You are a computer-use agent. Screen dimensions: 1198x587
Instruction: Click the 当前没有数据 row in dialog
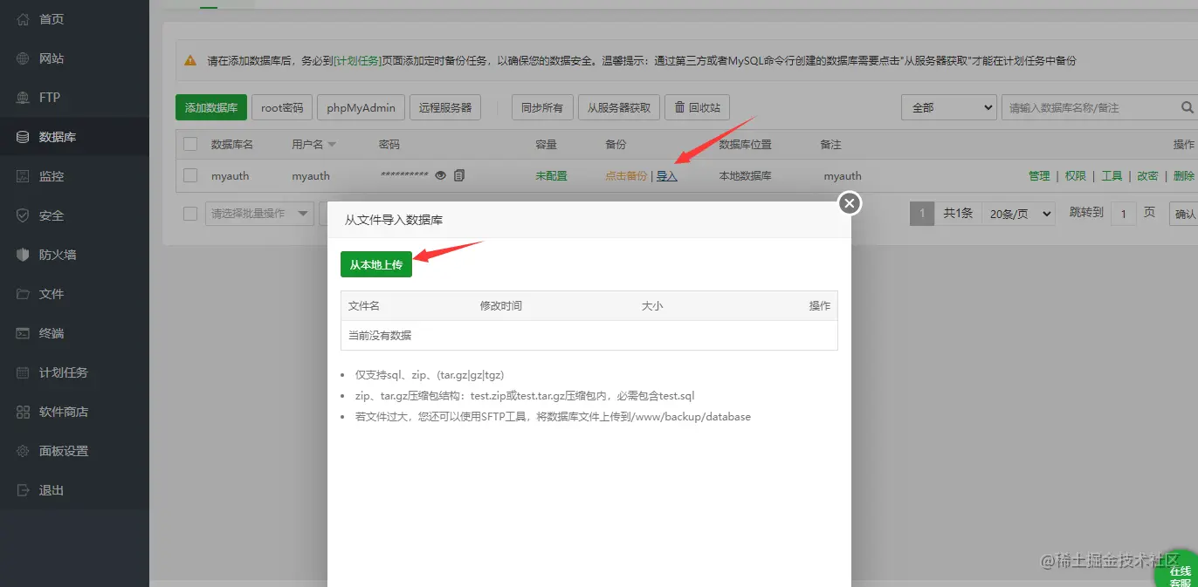click(x=589, y=335)
